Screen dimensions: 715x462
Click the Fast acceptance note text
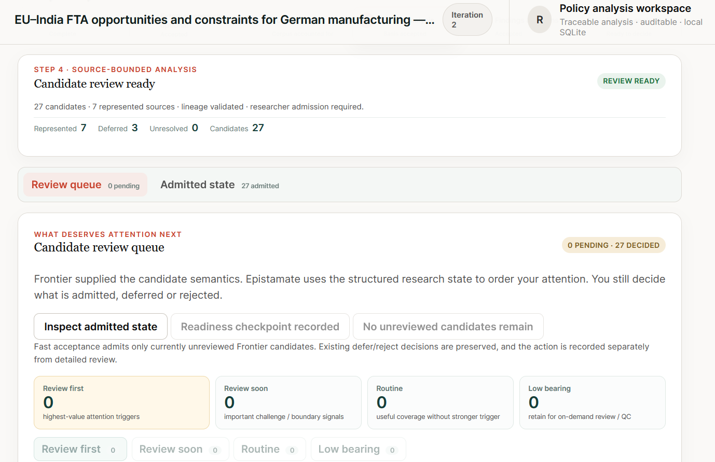[x=341, y=353]
